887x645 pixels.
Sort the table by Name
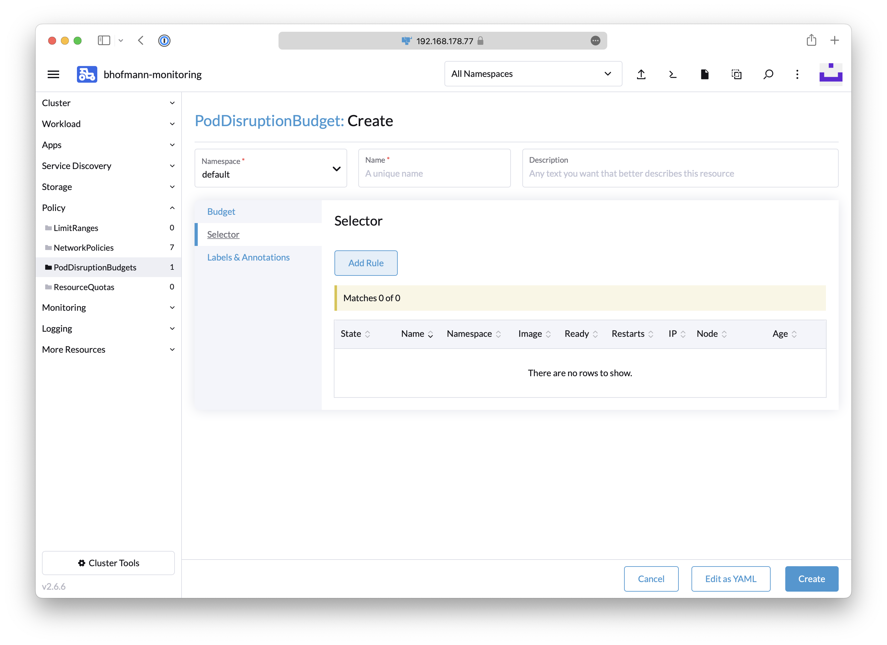[417, 334]
